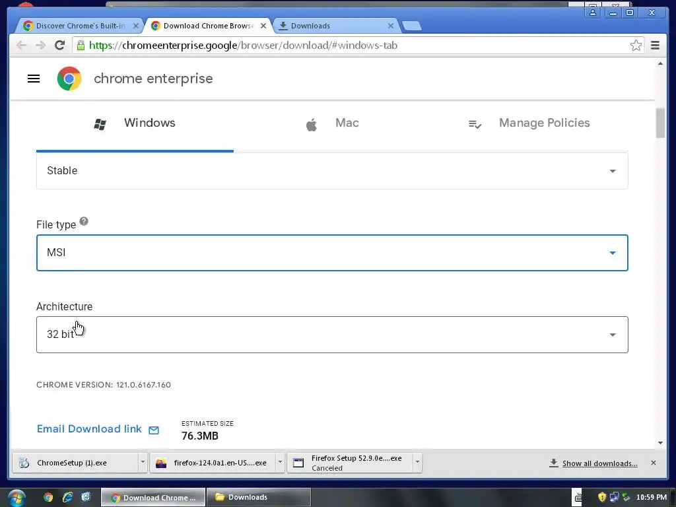Open a new tab
676x507 pixels.
point(412,26)
